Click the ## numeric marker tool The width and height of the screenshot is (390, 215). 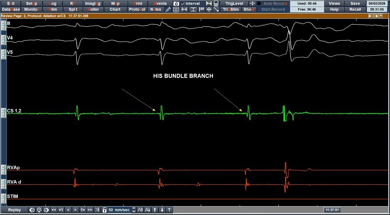point(202,10)
